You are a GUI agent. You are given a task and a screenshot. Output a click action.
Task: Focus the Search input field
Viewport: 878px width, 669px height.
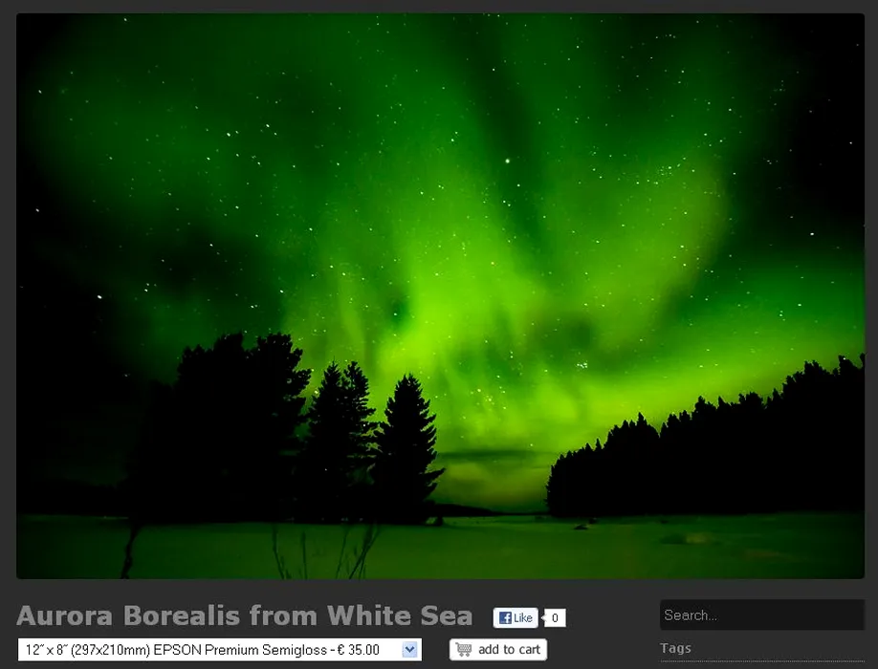click(x=760, y=615)
